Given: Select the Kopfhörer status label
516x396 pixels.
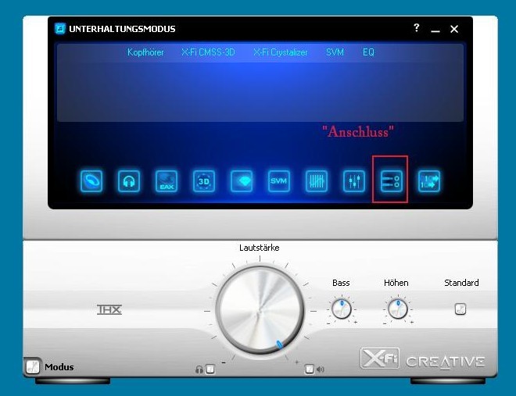Looking at the screenshot, I should [x=145, y=52].
